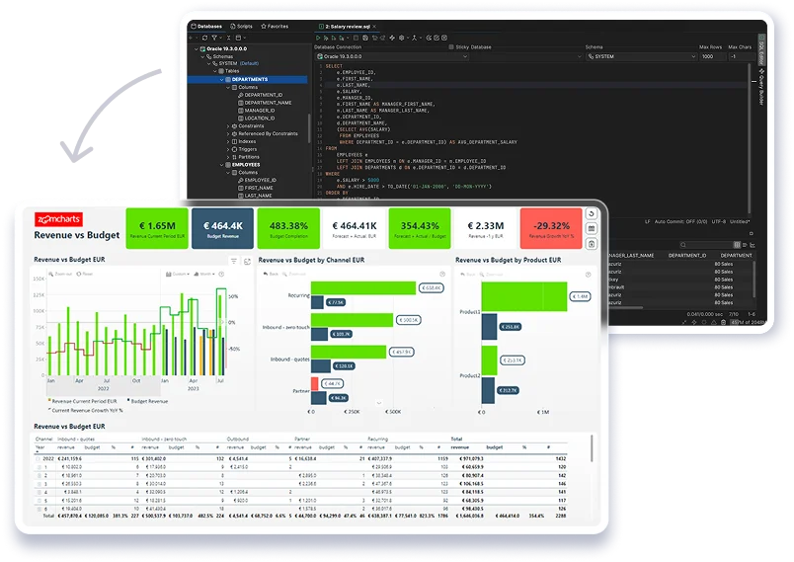Enable the Sticky Database checkbox
The image size is (794, 562).
(451, 46)
